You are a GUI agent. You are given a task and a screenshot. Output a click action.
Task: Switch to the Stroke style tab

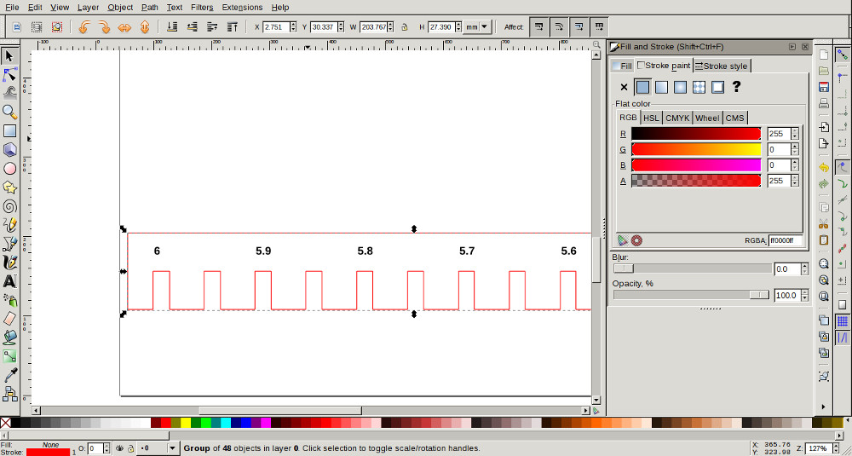[x=722, y=66]
